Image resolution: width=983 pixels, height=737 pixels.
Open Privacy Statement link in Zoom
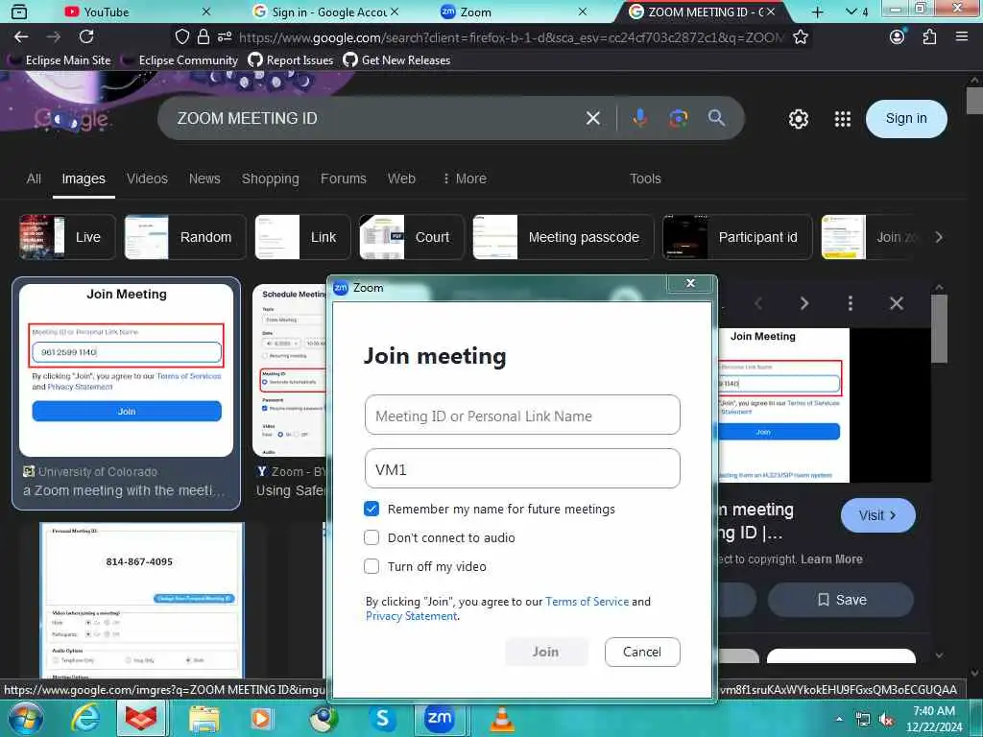coord(411,616)
